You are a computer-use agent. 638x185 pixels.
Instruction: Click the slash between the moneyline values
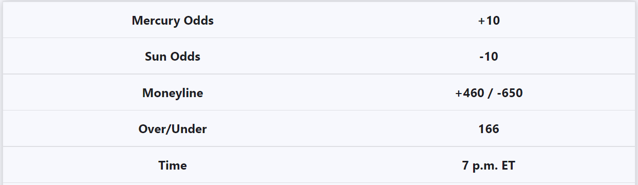coord(491,93)
